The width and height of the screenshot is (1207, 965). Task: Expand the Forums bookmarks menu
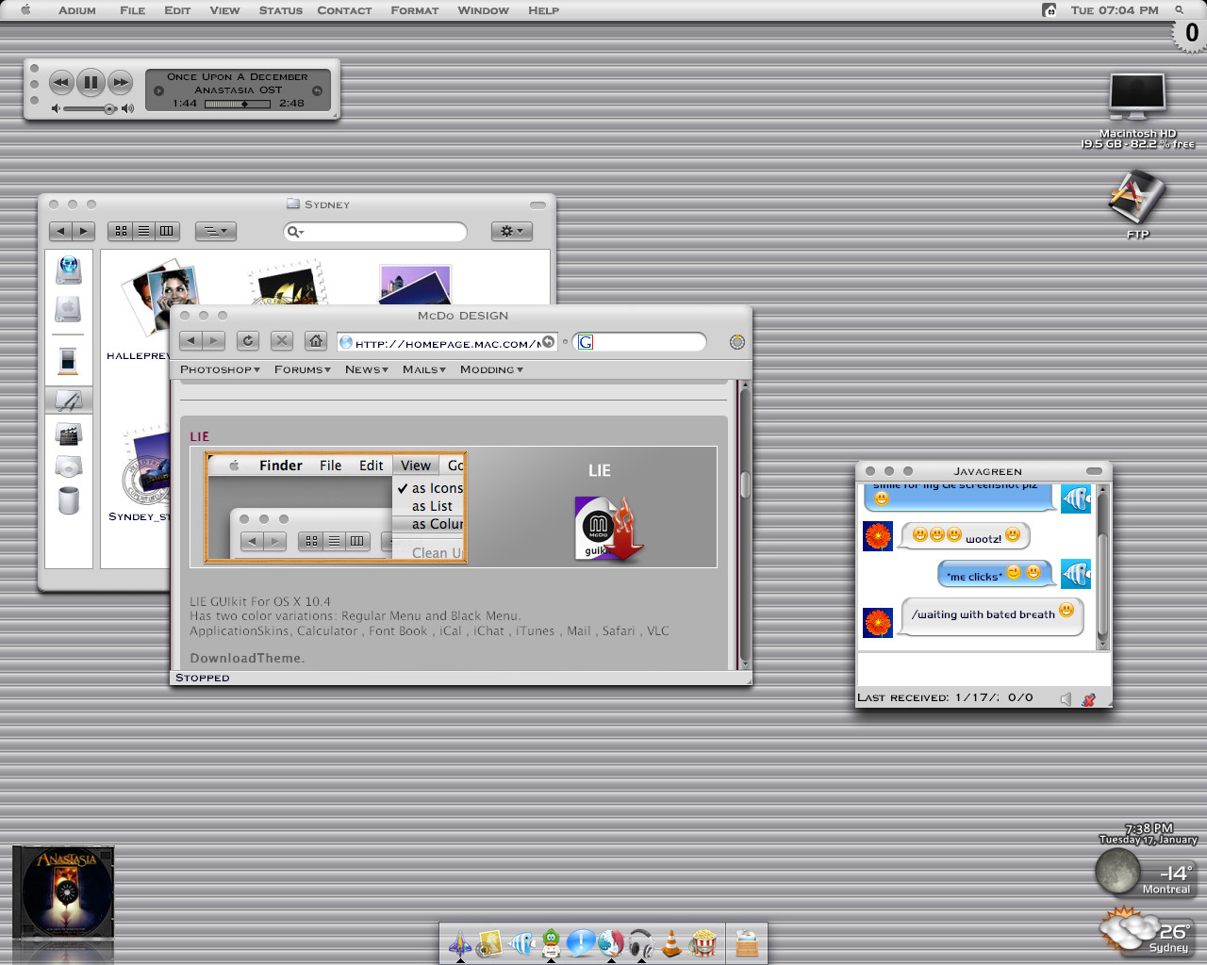[303, 369]
